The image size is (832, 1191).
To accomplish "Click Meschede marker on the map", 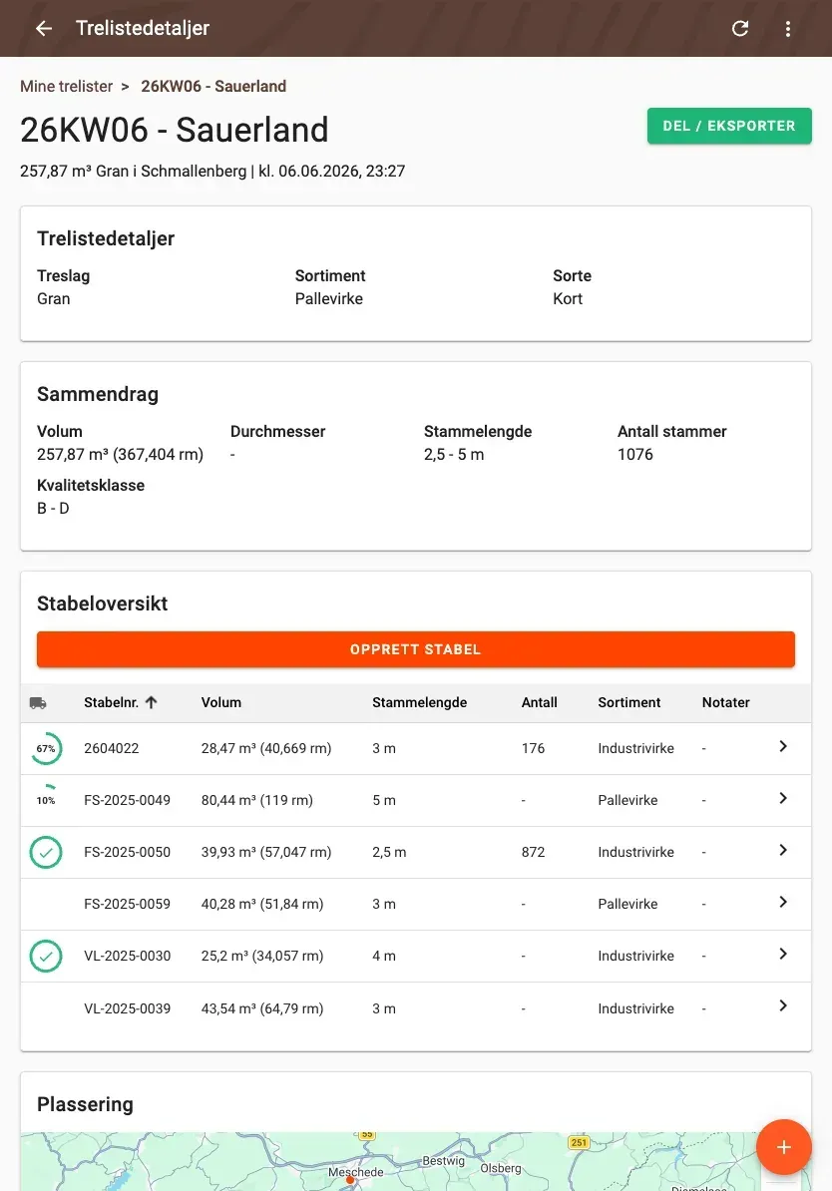I will tap(350, 1180).
